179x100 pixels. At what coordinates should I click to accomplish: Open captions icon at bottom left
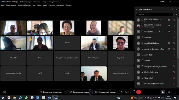(4, 92)
